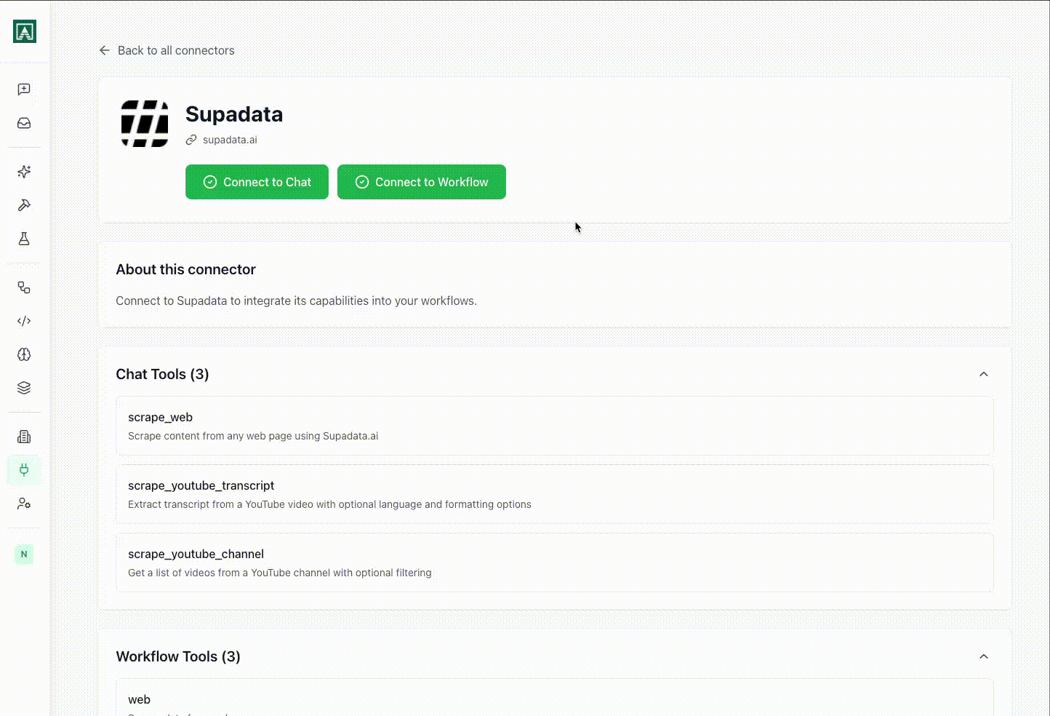The width and height of the screenshot is (1050, 716).
Task: Open the supadata.ai website link
Action: click(x=229, y=140)
